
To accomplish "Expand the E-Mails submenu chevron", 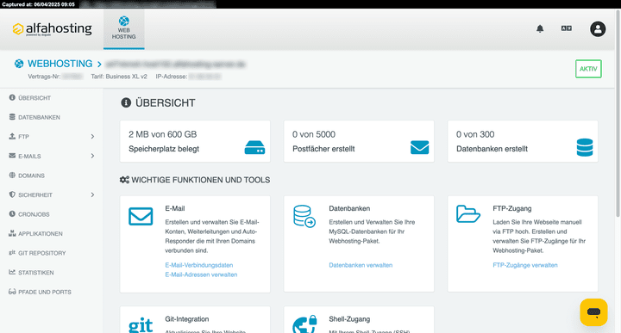I will point(92,156).
